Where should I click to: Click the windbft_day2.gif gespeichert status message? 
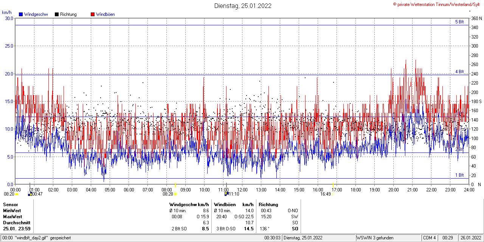42,238
